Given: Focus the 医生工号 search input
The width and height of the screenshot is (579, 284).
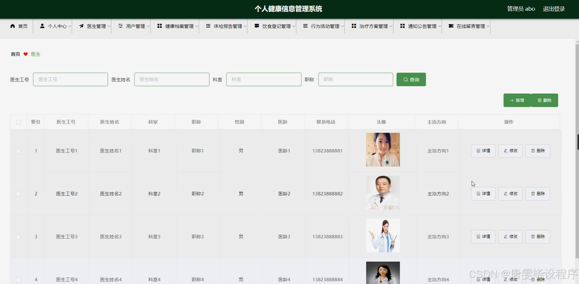Looking at the screenshot, I should click(x=70, y=79).
